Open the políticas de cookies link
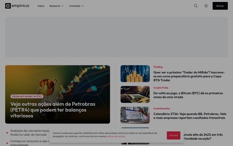The width and height of the screenshot is (233, 146). (115, 136)
